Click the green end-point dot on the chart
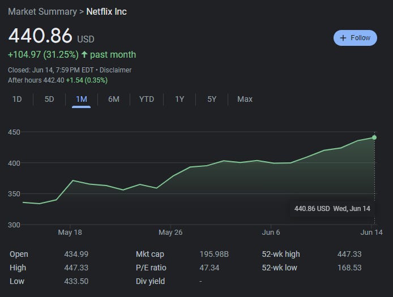Image resolution: width=393 pixels, height=297 pixels. pos(374,137)
